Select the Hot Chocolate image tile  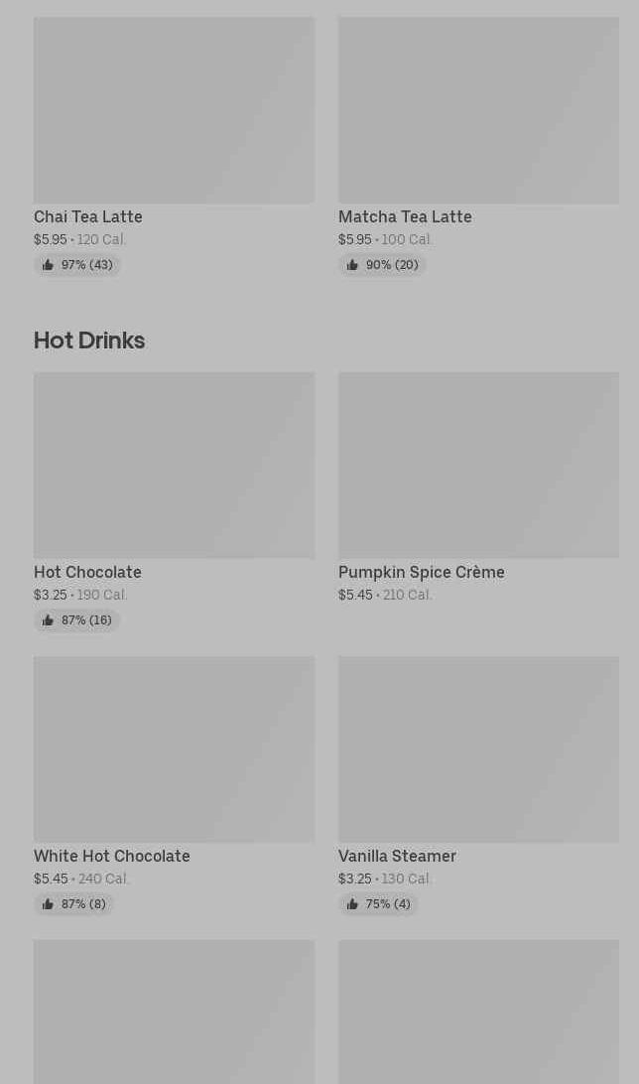point(174,465)
